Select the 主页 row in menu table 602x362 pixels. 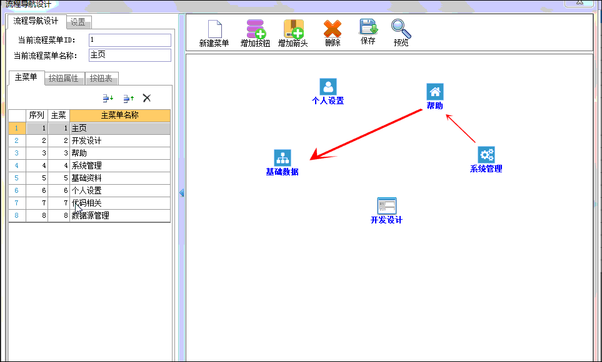[x=89, y=128]
